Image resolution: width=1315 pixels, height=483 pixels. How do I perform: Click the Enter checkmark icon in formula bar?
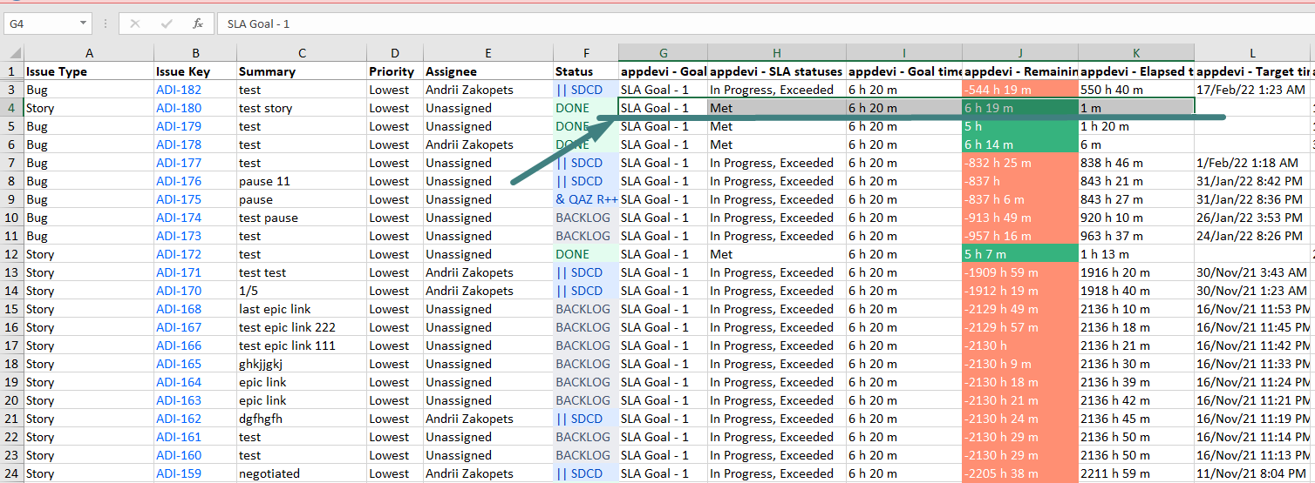167,23
